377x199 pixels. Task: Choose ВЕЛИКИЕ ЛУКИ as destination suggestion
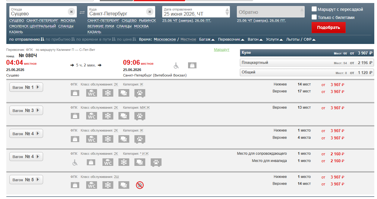coord(101,26)
